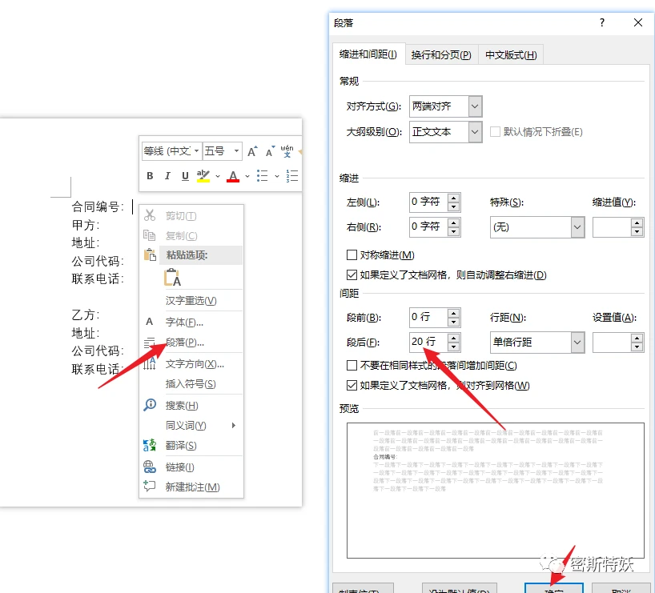
Task: Click the red font color swatch
Action: (231, 175)
